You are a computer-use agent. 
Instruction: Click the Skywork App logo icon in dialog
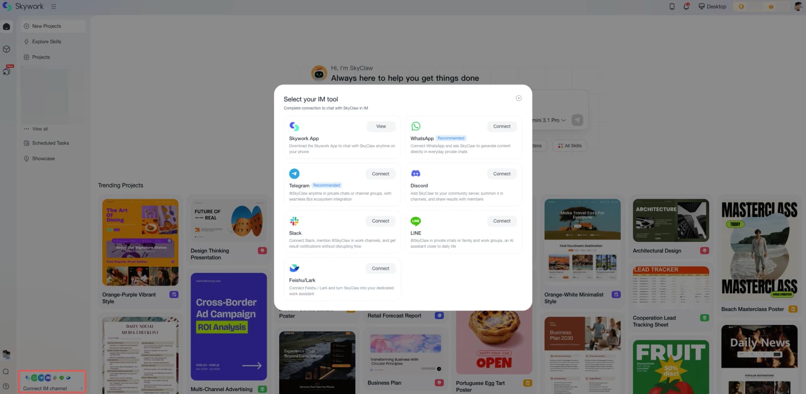(294, 126)
